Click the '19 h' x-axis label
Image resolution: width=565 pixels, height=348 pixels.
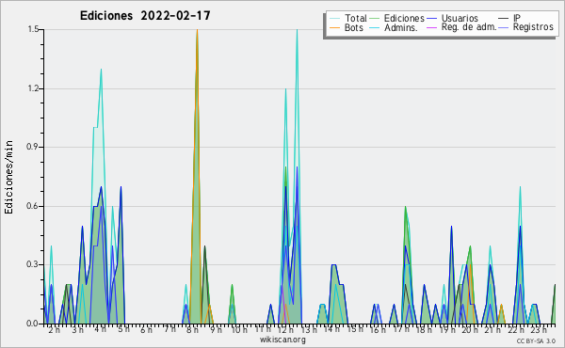pyautogui.click(x=447, y=330)
